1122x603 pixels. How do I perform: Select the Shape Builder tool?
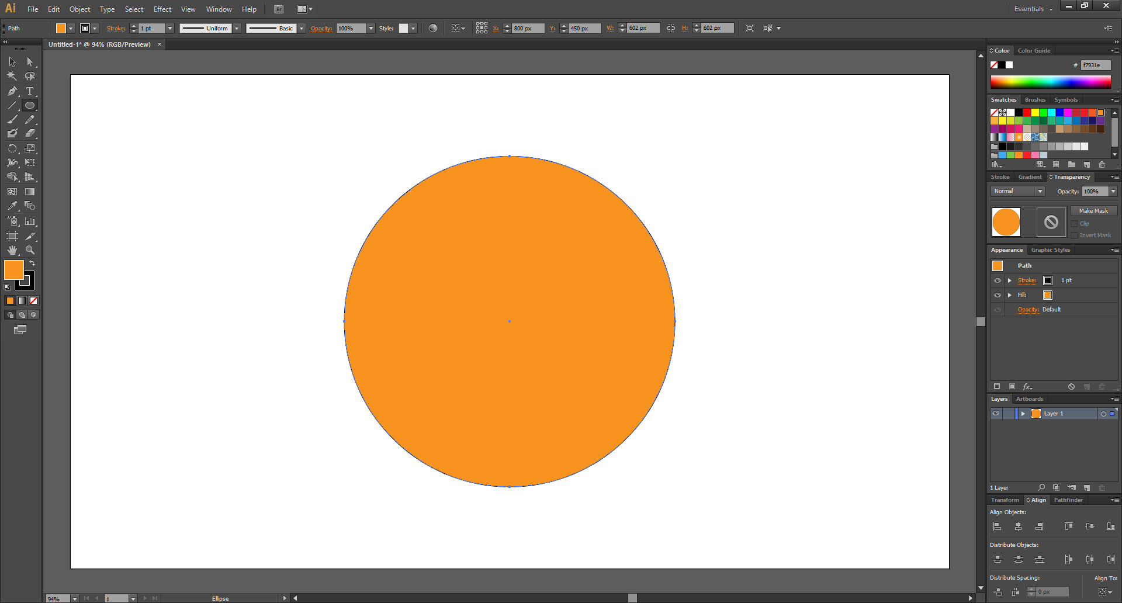pos(12,177)
